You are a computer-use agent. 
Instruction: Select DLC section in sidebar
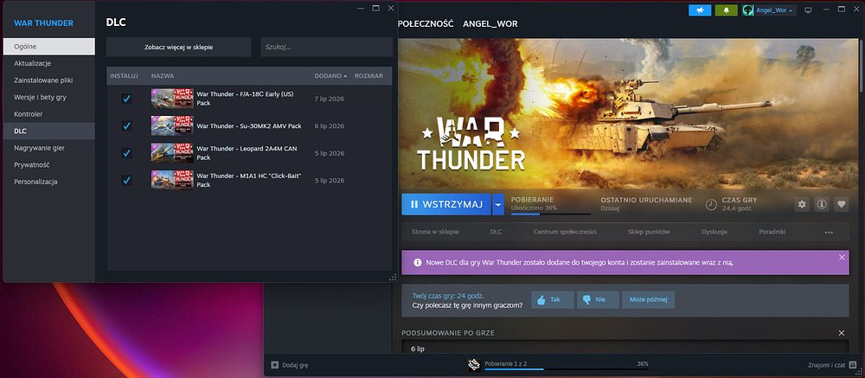coord(49,131)
